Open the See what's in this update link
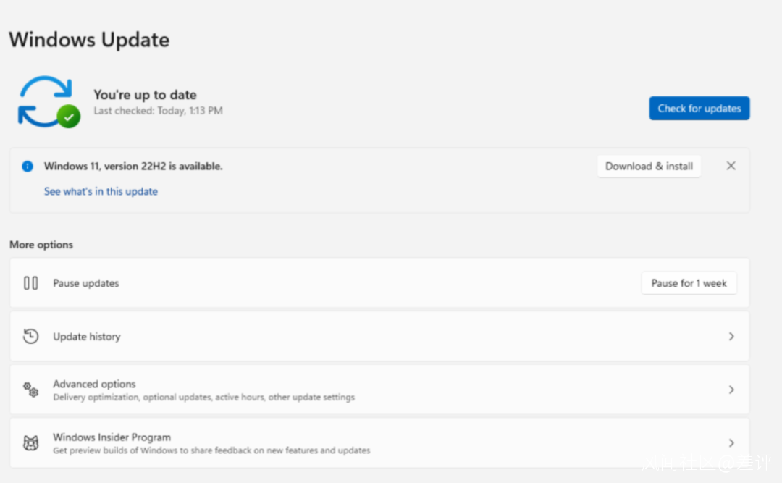This screenshot has height=483, width=782. 101,191
